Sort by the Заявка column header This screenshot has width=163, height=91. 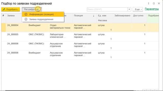(x=11, y=16)
